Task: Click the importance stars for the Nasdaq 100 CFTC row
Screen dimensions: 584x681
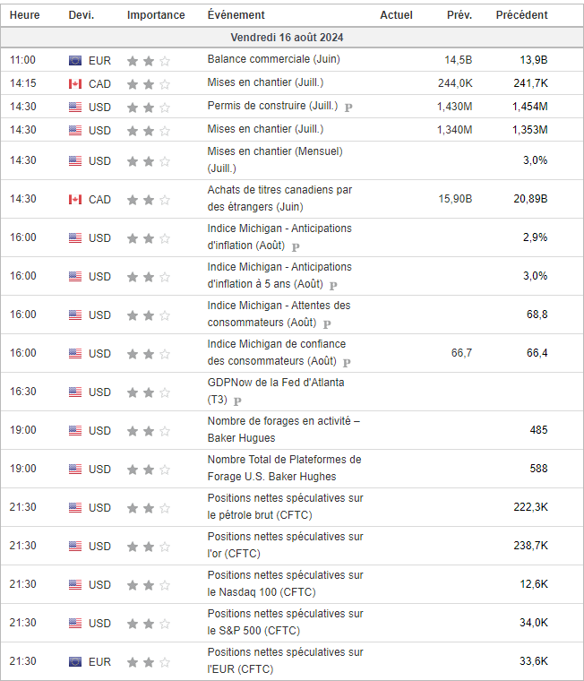Action: pos(148,585)
